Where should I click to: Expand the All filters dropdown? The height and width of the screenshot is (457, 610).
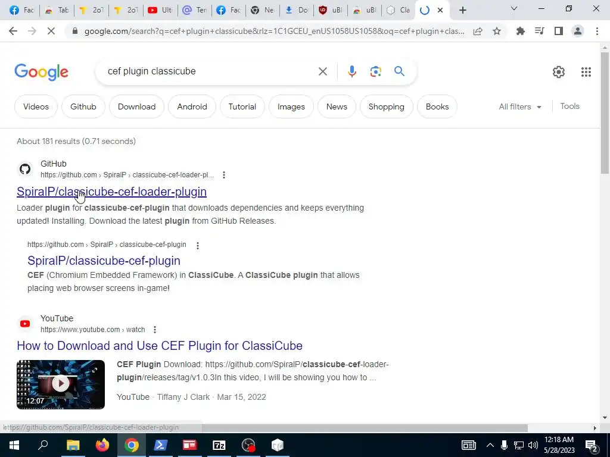pyautogui.click(x=519, y=107)
